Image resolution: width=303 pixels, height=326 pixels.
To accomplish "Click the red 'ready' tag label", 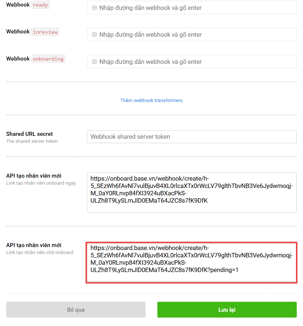I will point(40,5).
